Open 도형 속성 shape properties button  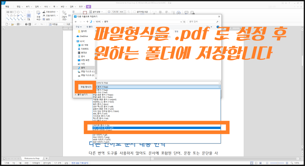point(39,15)
